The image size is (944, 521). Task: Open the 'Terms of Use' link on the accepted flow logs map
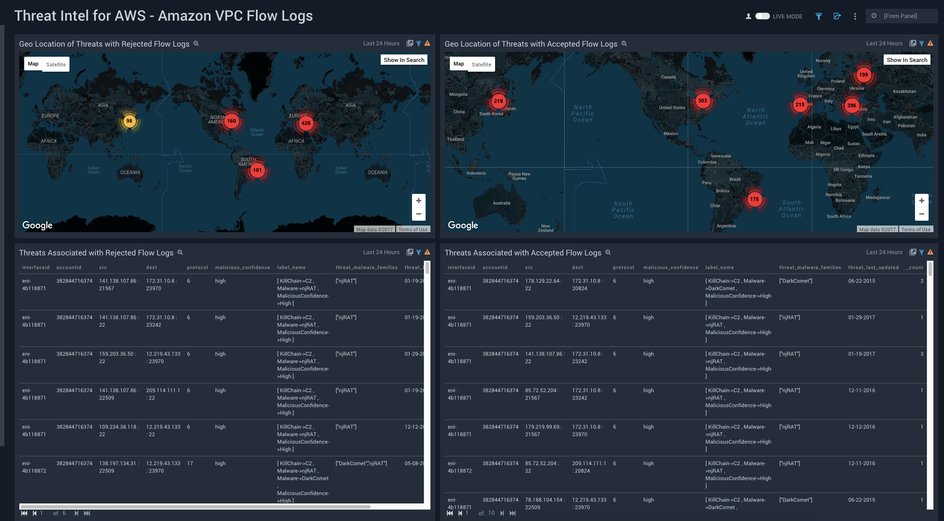click(916, 229)
